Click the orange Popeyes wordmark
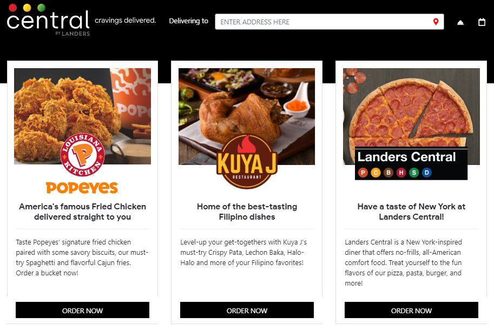Viewport: 494px width, 330px height. 82,188
